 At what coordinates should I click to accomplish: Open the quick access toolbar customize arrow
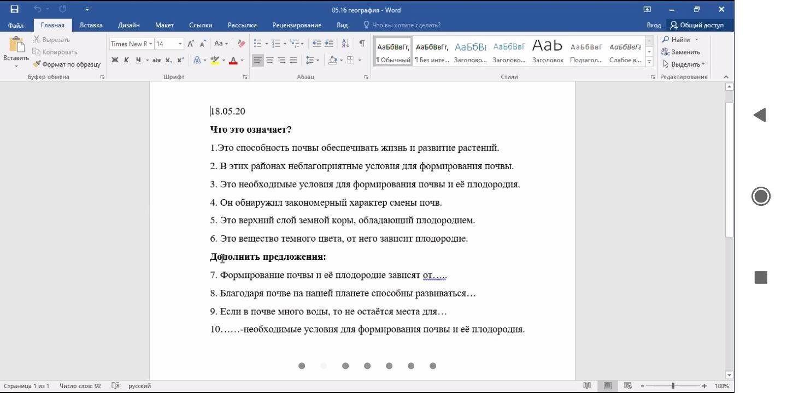point(87,9)
